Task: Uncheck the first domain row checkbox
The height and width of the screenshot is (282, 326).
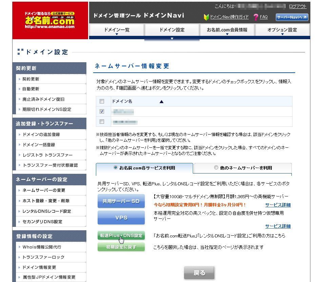Action: (102, 112)
